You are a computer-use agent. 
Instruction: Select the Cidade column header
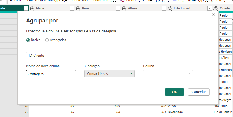pos(223,9)
